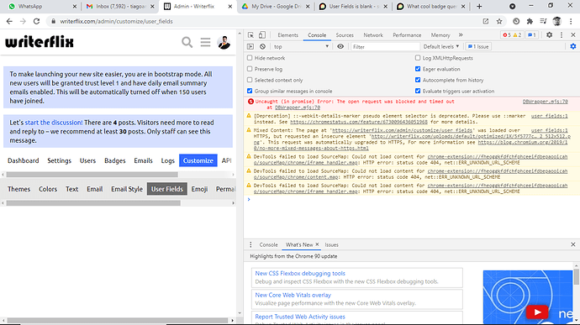Open Writerflix search magnifier icon
The image size is (580, 325).
coord(187,42)
